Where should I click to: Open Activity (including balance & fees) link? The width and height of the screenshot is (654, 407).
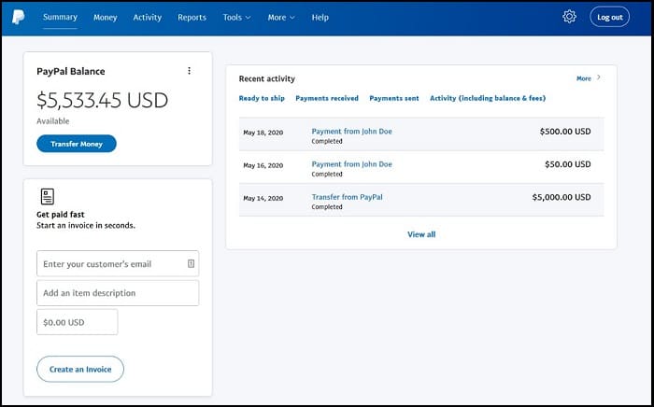488,98
